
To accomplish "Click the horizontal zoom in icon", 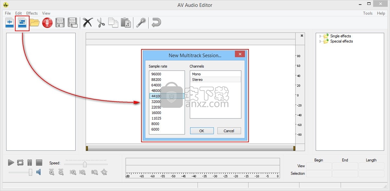I will (x=52, y=172).
